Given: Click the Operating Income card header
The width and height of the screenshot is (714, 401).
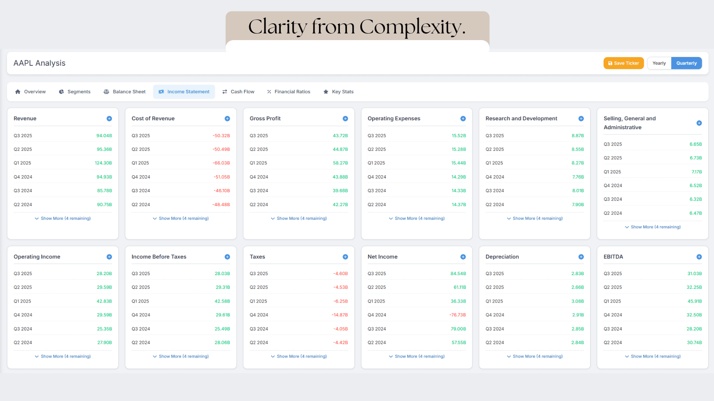Looking at the screenshot, I should 37,257.
